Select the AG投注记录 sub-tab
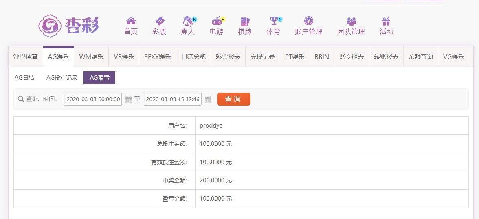The image size is (479, 219). coord(62,78)
